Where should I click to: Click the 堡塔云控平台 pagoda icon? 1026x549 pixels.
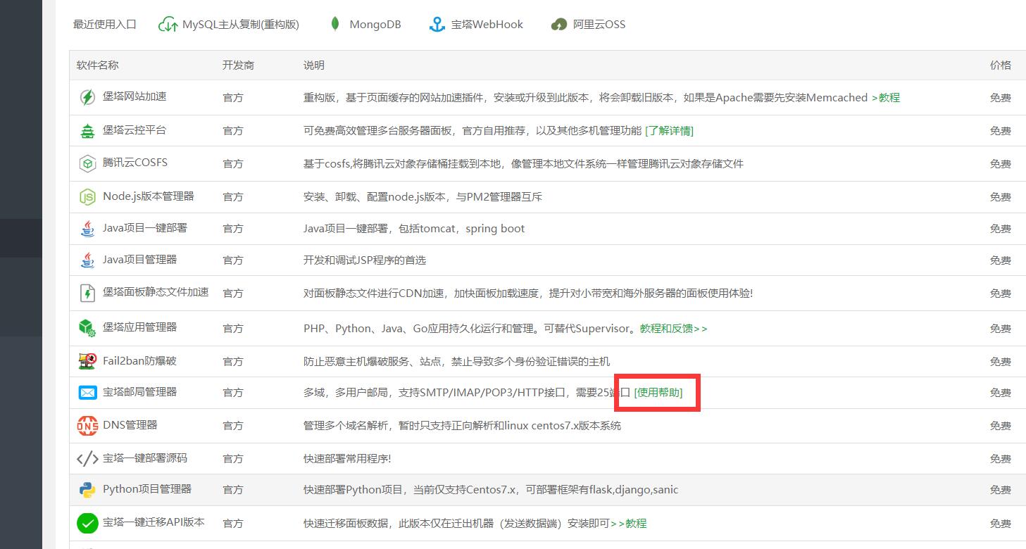coord(87,130)
